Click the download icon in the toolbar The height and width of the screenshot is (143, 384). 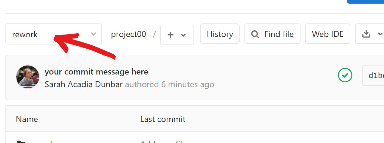tap(366, 34)
